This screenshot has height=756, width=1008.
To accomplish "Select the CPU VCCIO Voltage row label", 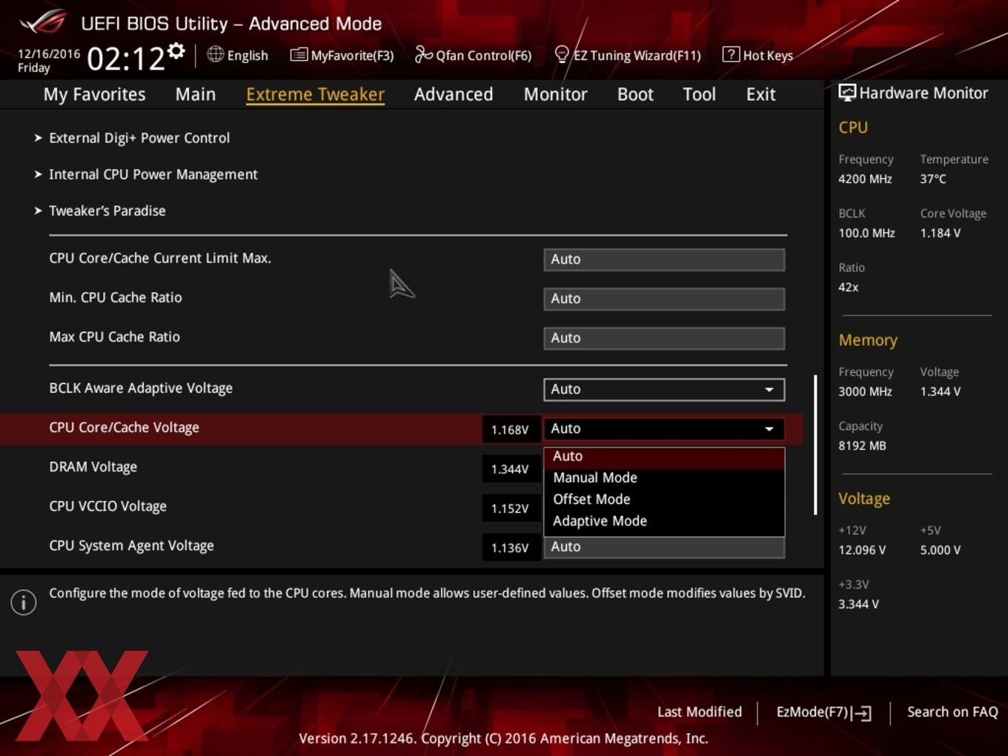I will [x=108, y=506].
